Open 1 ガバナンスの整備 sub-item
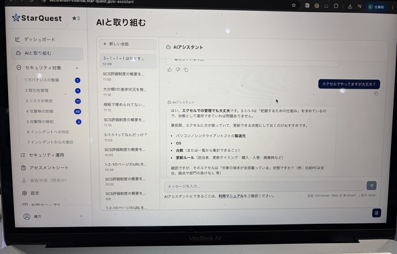397x254 pixels. click(x=42, y=80)
